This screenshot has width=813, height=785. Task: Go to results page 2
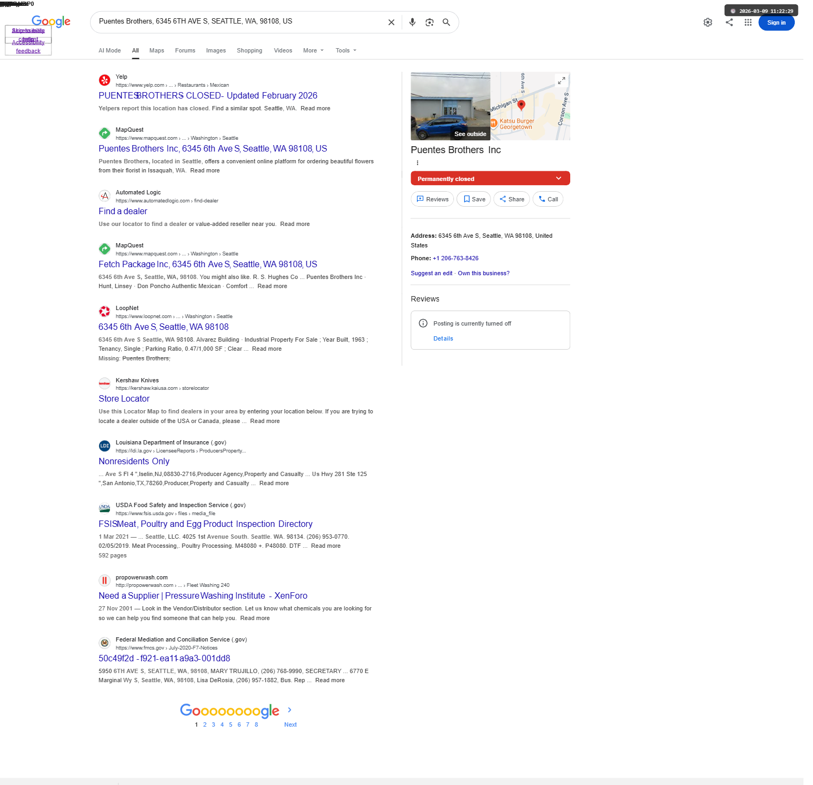point(205,724)
